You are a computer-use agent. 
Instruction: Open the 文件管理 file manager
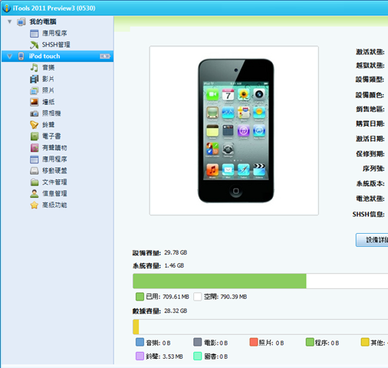click(x=48, y=182)
